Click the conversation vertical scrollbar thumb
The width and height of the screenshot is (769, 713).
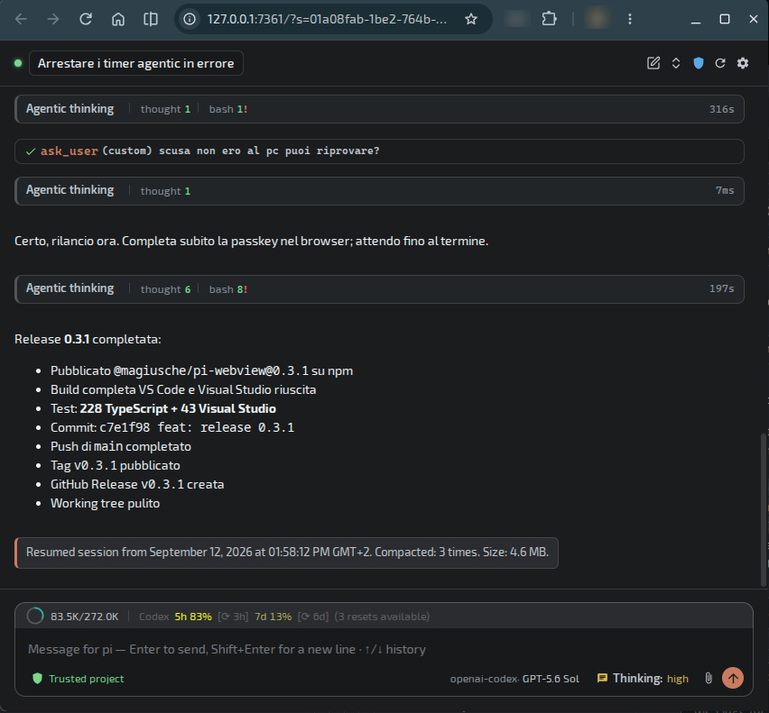coord(763,509)
